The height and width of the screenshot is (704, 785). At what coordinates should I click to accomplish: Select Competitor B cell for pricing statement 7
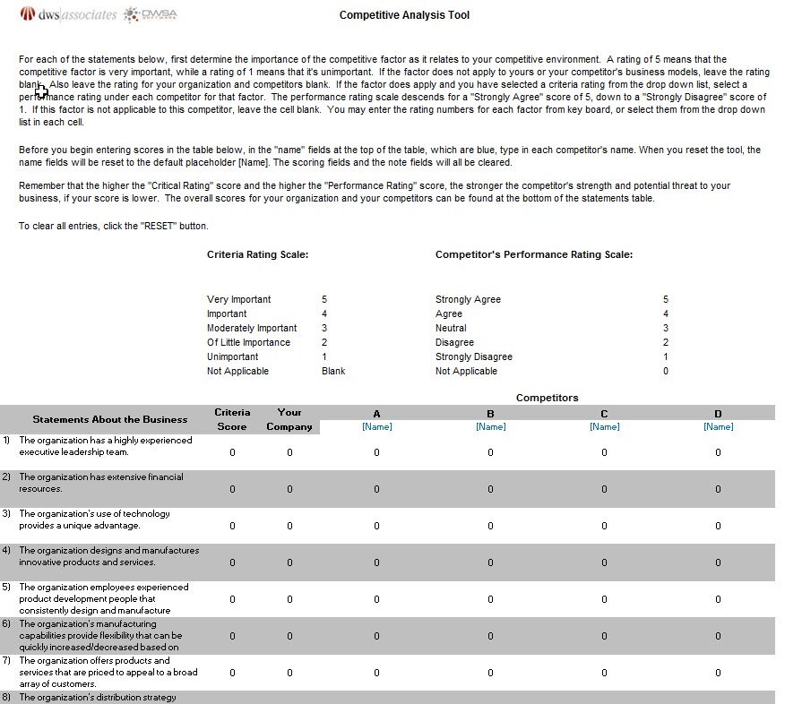click(x=491, y=673)
